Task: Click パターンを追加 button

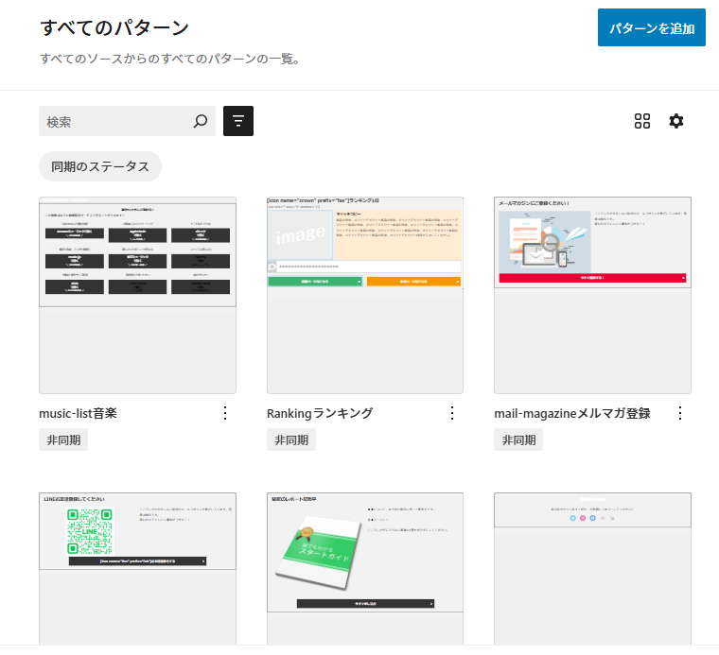Action: (652, 28)
